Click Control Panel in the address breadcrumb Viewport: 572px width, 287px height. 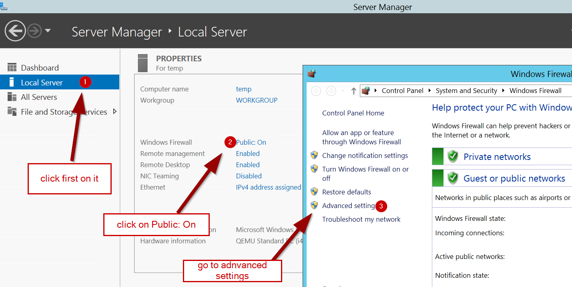402,91
